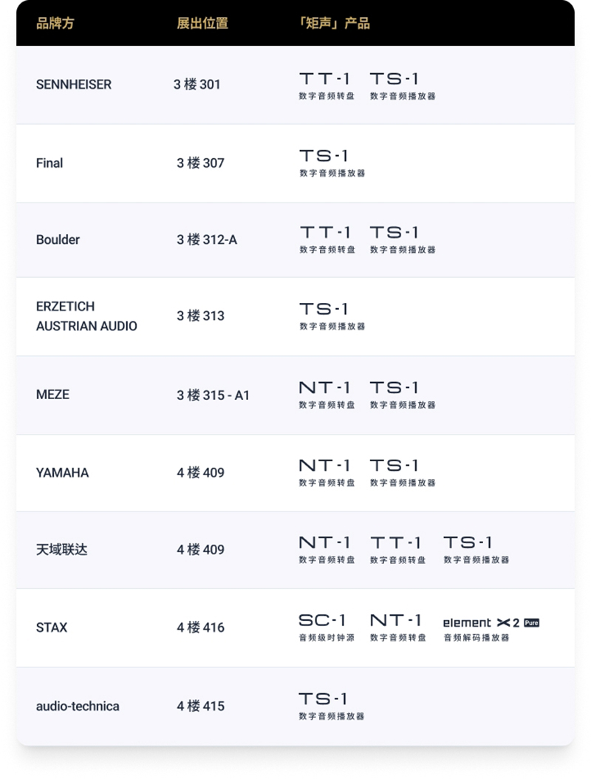The image size is (591, 779).
Task: Click the TS-1 logo in audio-technica row
Action: (323, 698)
